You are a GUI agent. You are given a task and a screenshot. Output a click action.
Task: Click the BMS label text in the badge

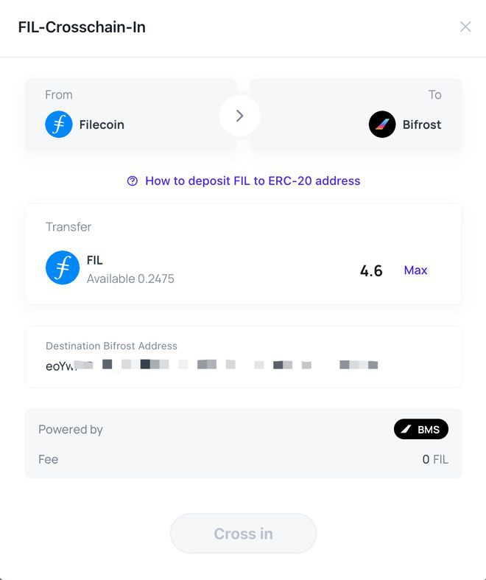[x=429, y=430]
